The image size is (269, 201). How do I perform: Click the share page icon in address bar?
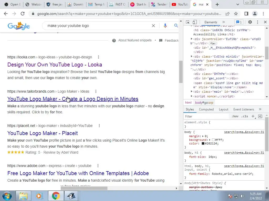point(227,14)
